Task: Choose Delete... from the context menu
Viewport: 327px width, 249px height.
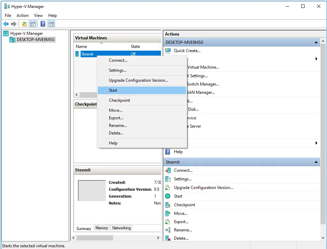Action: point(142,133)
